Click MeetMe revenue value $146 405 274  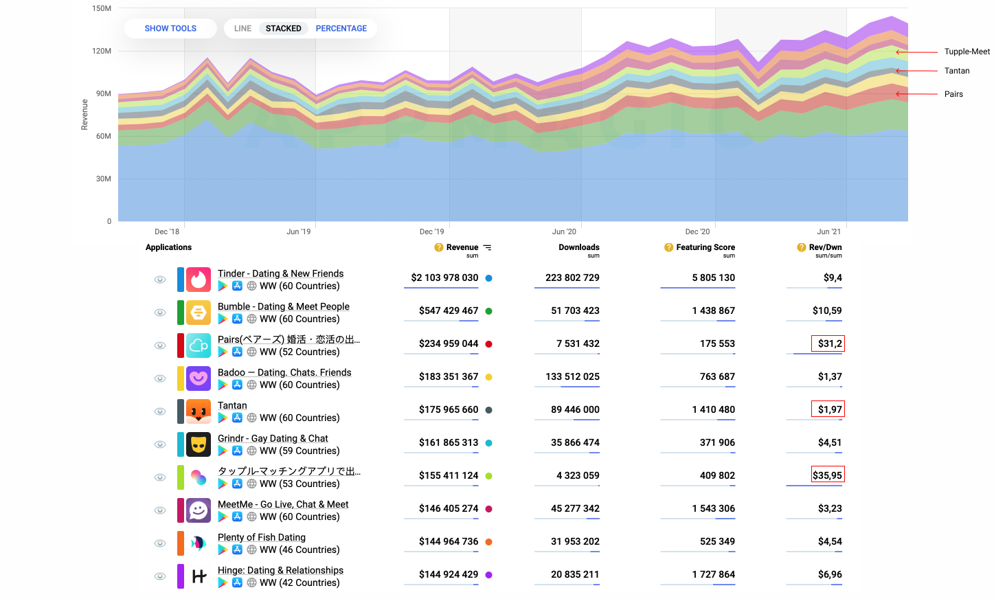(449, 508)
